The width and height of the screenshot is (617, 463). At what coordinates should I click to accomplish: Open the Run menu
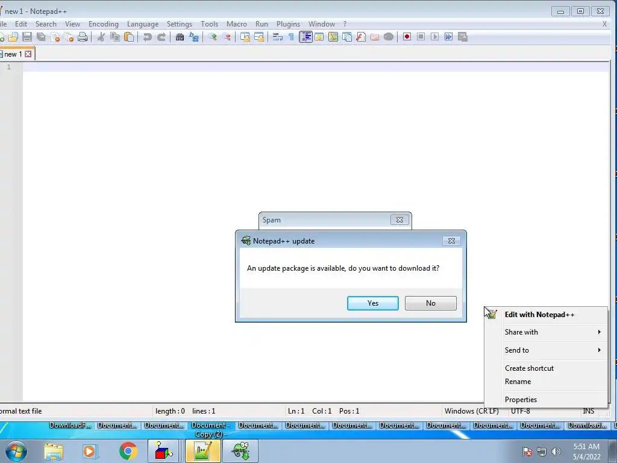tap(262, 24)
